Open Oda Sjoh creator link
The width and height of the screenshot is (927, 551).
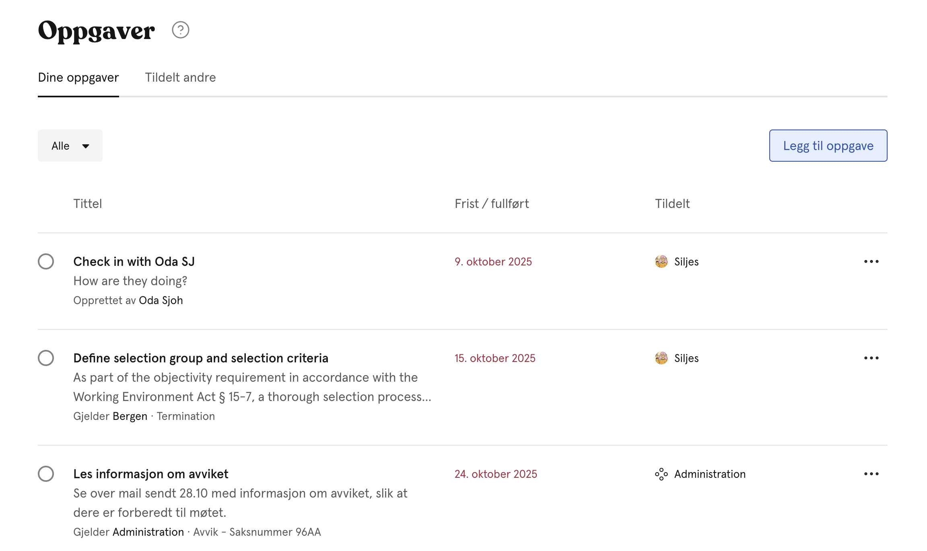coord(161,300)
